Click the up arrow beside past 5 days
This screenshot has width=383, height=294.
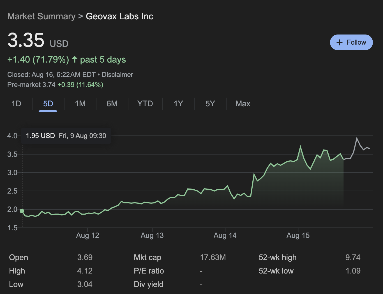(74, 59)
